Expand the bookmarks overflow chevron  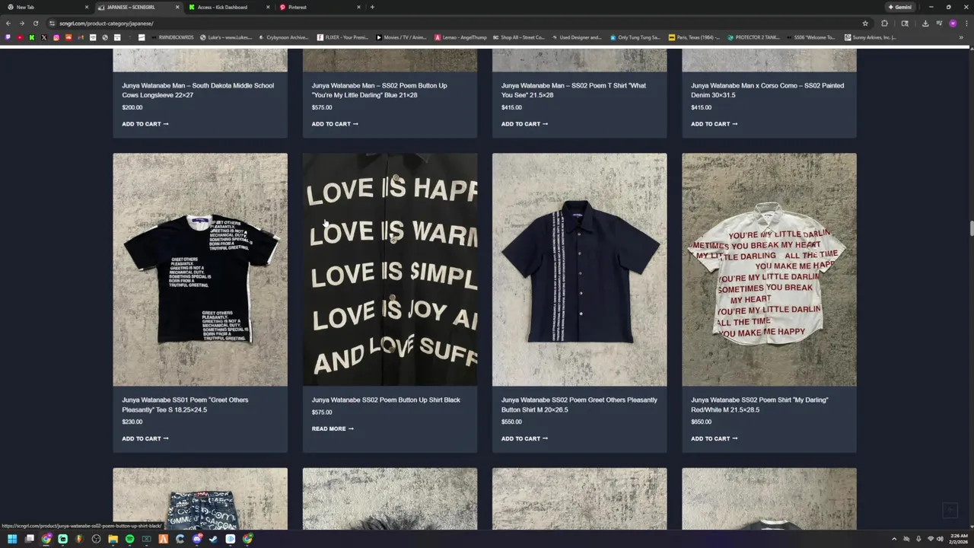961,37
